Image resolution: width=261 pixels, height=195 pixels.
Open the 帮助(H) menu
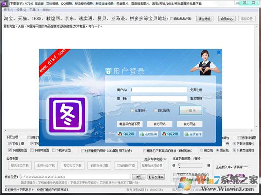(47, 10)
